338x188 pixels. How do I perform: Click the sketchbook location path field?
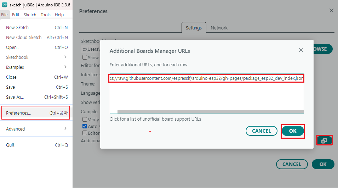[x=91, y=49]
